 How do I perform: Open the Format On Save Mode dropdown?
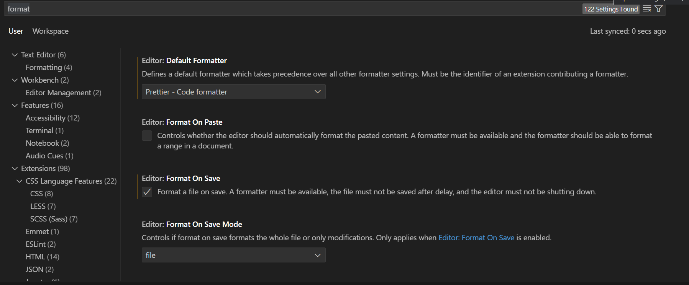click(x=234, y=255)
